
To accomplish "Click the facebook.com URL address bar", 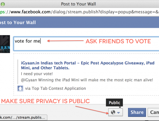I will [79, 12].
